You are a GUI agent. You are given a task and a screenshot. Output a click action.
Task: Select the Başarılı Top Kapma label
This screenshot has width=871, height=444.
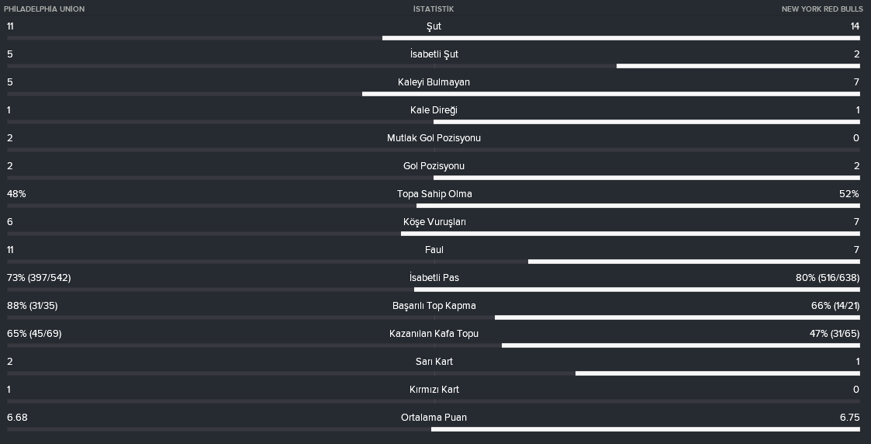434,306
